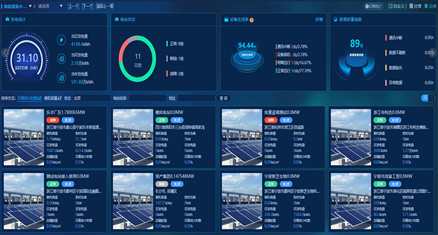Open the 浙江布利杰0.0MW station title
The width and height of the screenshot is (438, 235).
click(x=389, y=112)
